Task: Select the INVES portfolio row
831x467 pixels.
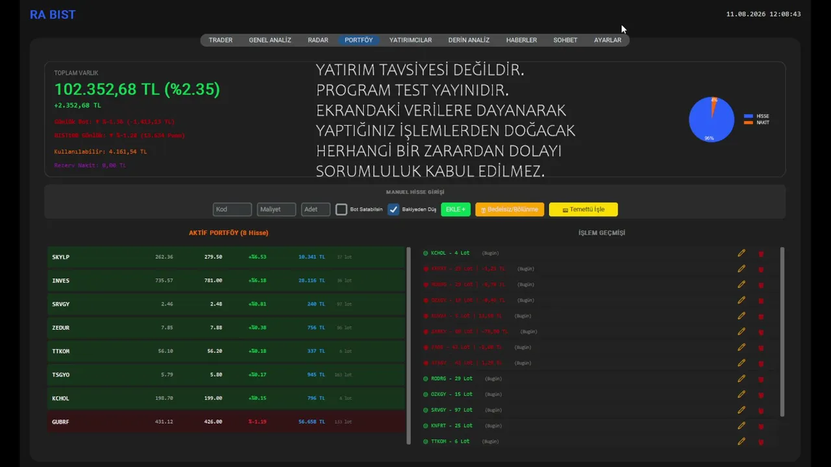Action: [226, 281]
